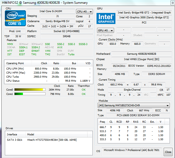Click the Samsung 400B2B/400B2B motherboard field
This screenshot has width=175, height=158.
tap(142, 54)
